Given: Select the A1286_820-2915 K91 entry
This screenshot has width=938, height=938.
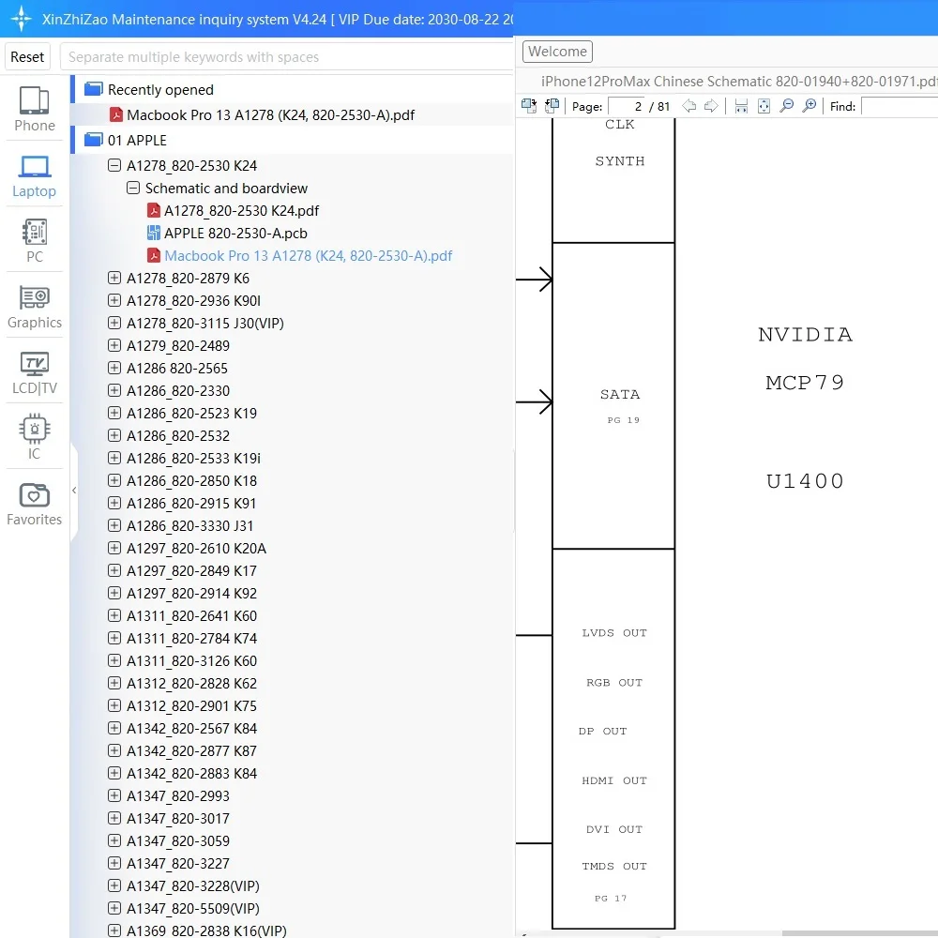Looking at the screenshot, I should (190, 503).
